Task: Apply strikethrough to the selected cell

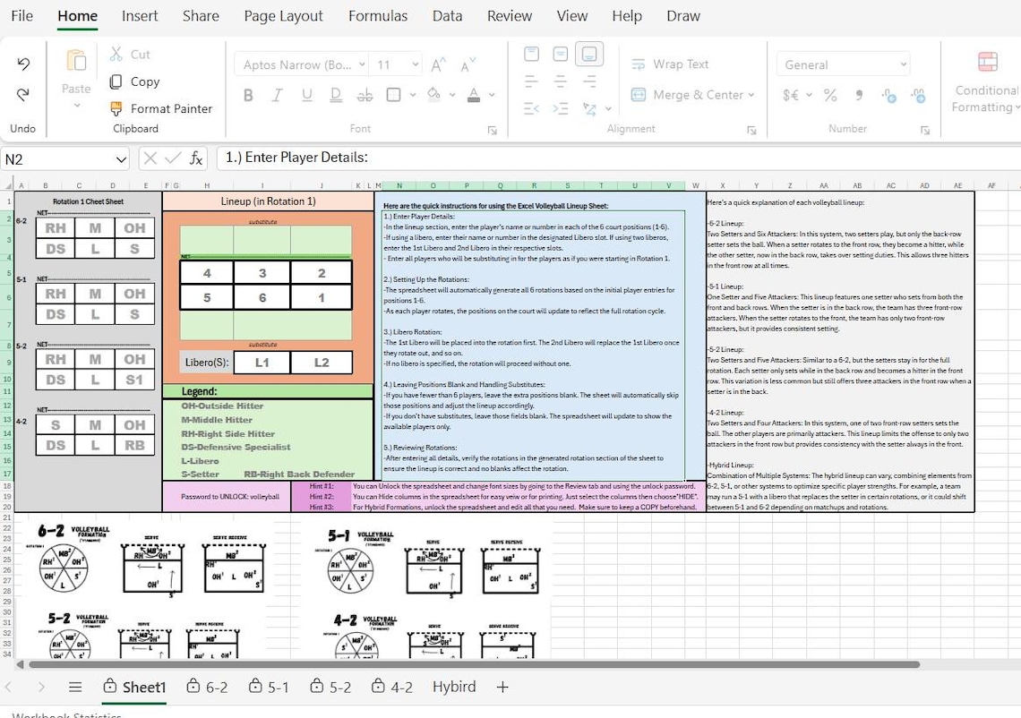Action: [365, 94]
